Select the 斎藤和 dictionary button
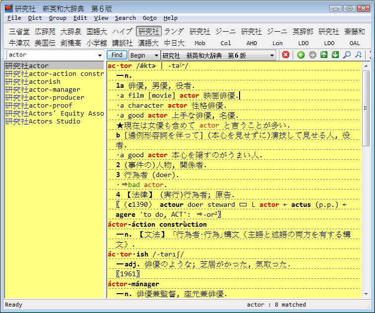The height and width of the screenshot is (313, 375). 355,31
